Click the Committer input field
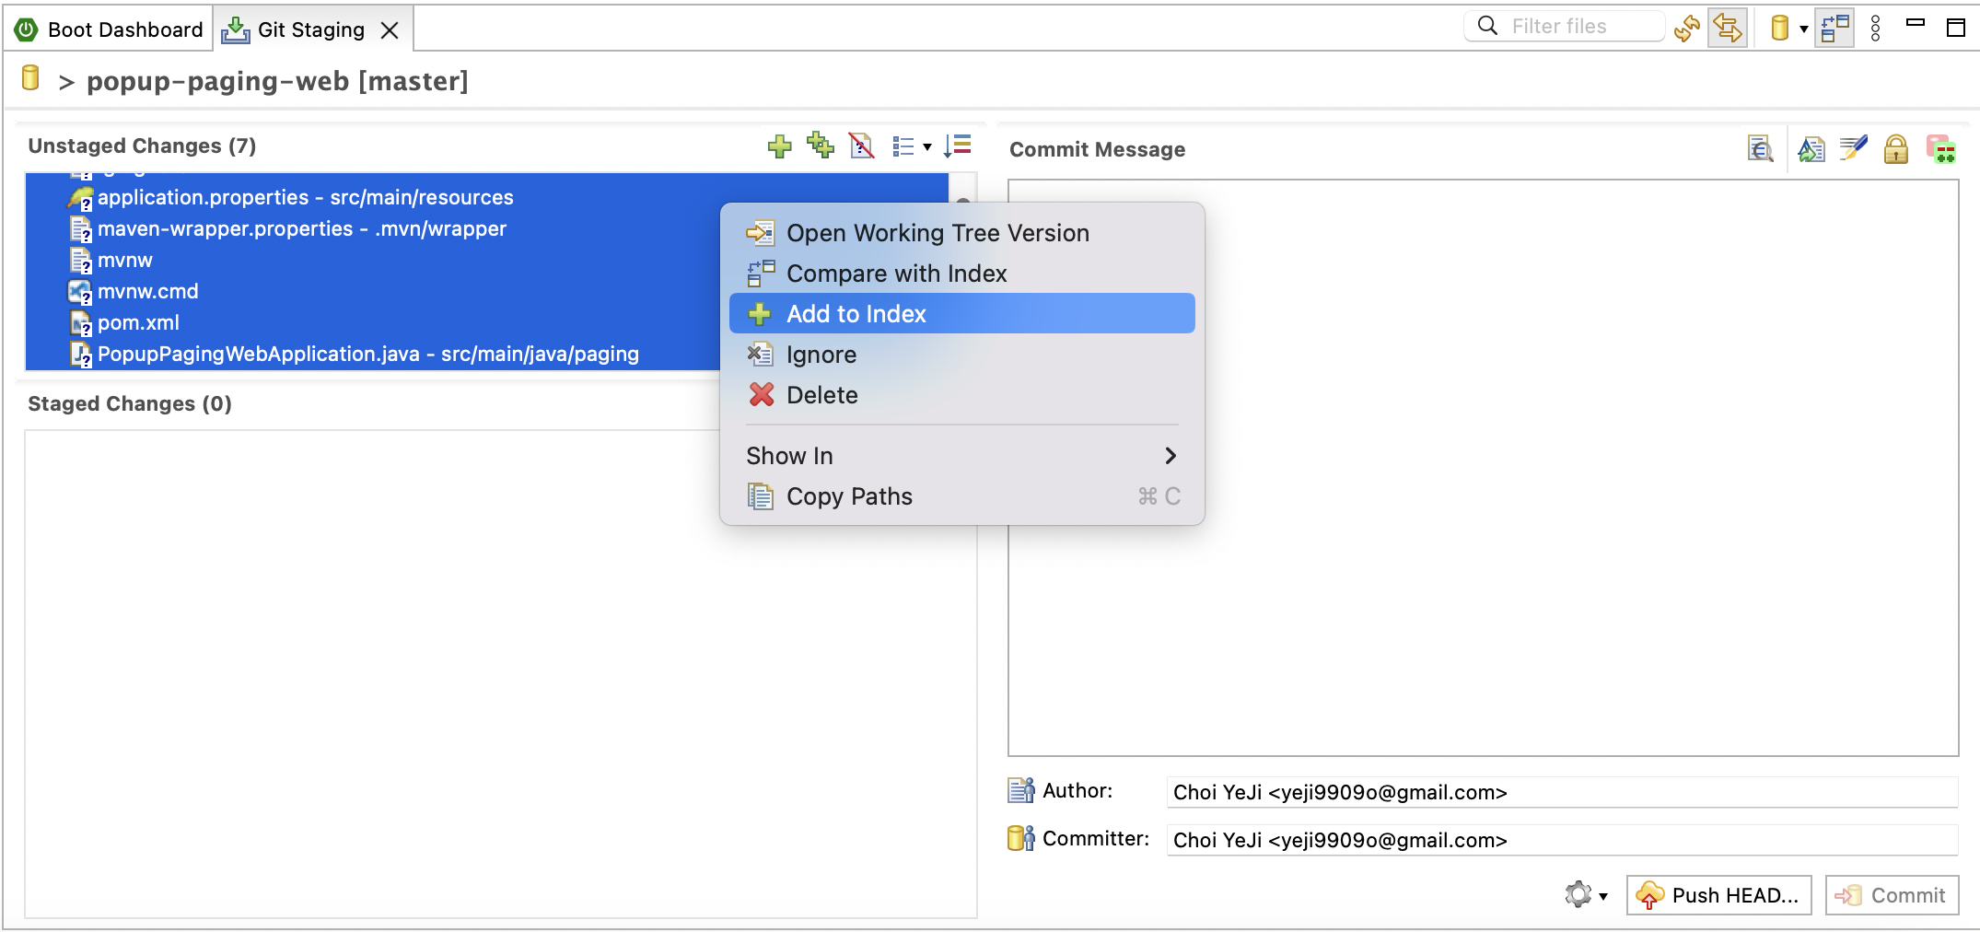 point(1562,840)
